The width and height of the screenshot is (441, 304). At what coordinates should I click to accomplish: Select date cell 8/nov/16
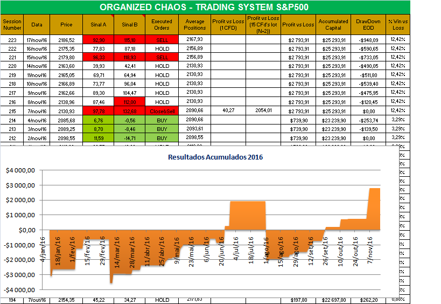[37, 102]
